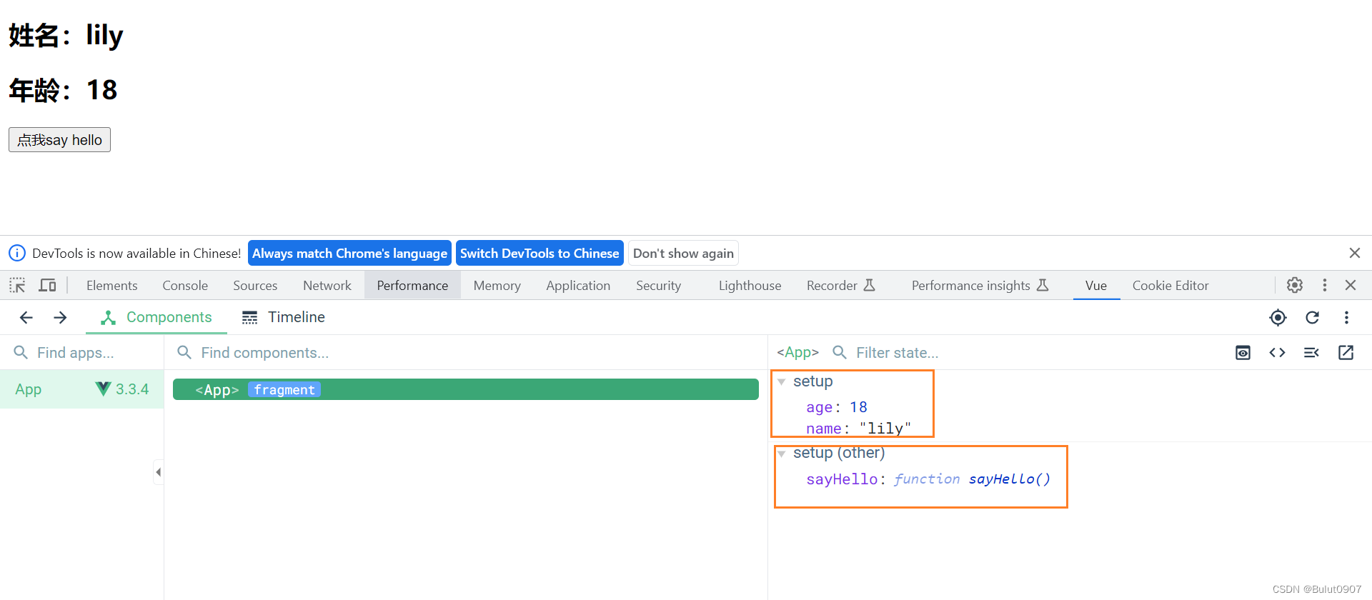Focus the Find apps search field
The height and width of the screenshot is (600, 1372).
[x=82, y=353]
